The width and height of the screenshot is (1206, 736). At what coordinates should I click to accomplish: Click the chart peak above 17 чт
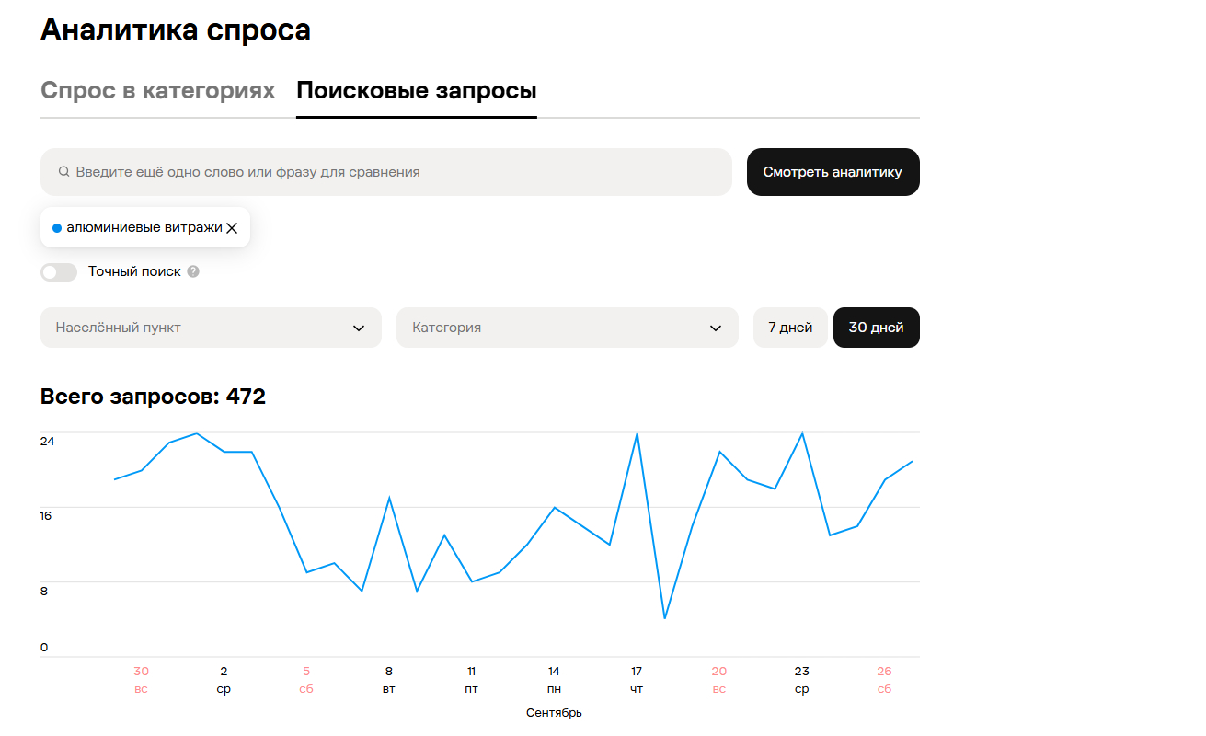click(x=637, y=433)
